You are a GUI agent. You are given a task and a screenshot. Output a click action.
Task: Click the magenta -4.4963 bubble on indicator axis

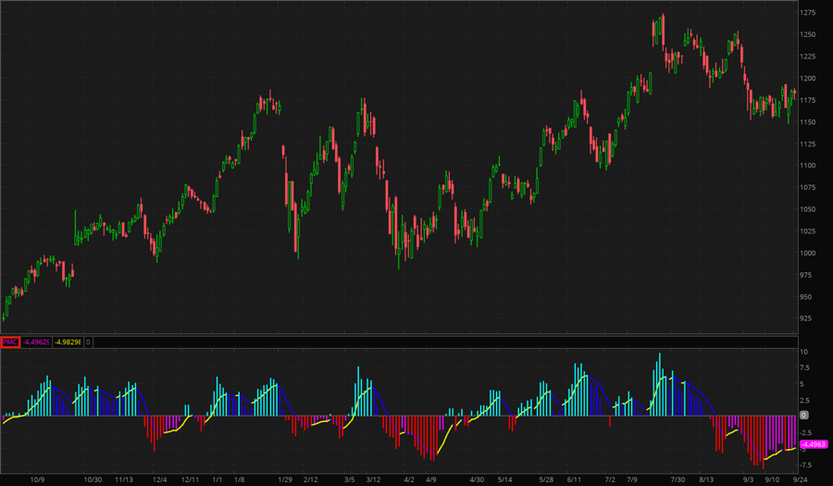(x=813, y=444)
